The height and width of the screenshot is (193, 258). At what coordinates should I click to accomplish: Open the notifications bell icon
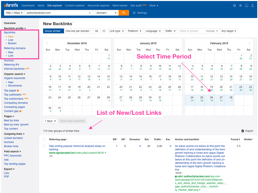240,5
